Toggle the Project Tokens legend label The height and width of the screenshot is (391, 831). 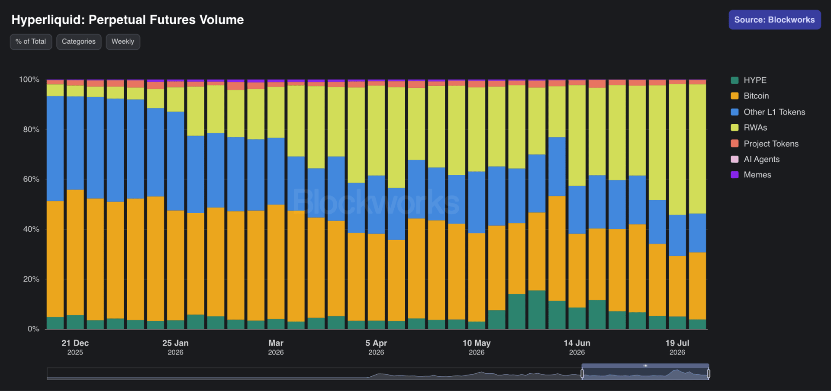click(771, 143)
